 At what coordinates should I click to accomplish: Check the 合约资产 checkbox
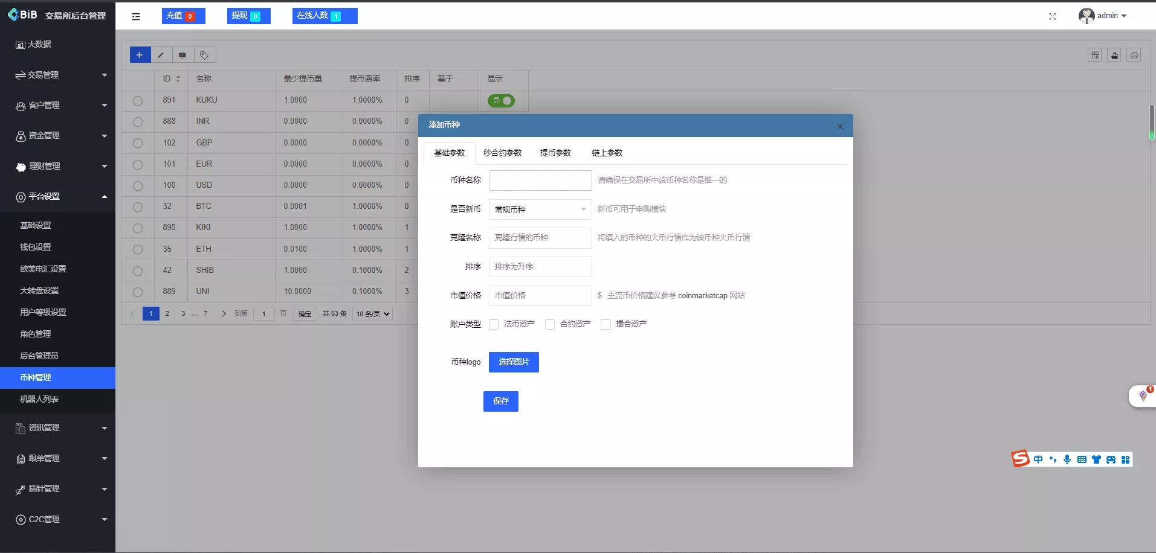pyautogui.click(x=550, y=324)
